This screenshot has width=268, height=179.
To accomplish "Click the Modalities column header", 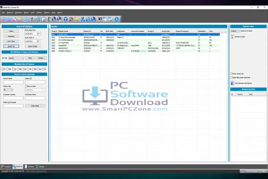I will click(x=203, y=31).
